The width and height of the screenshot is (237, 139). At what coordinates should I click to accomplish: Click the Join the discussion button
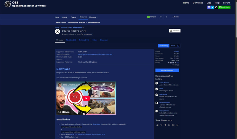click(x=167, y=70)
